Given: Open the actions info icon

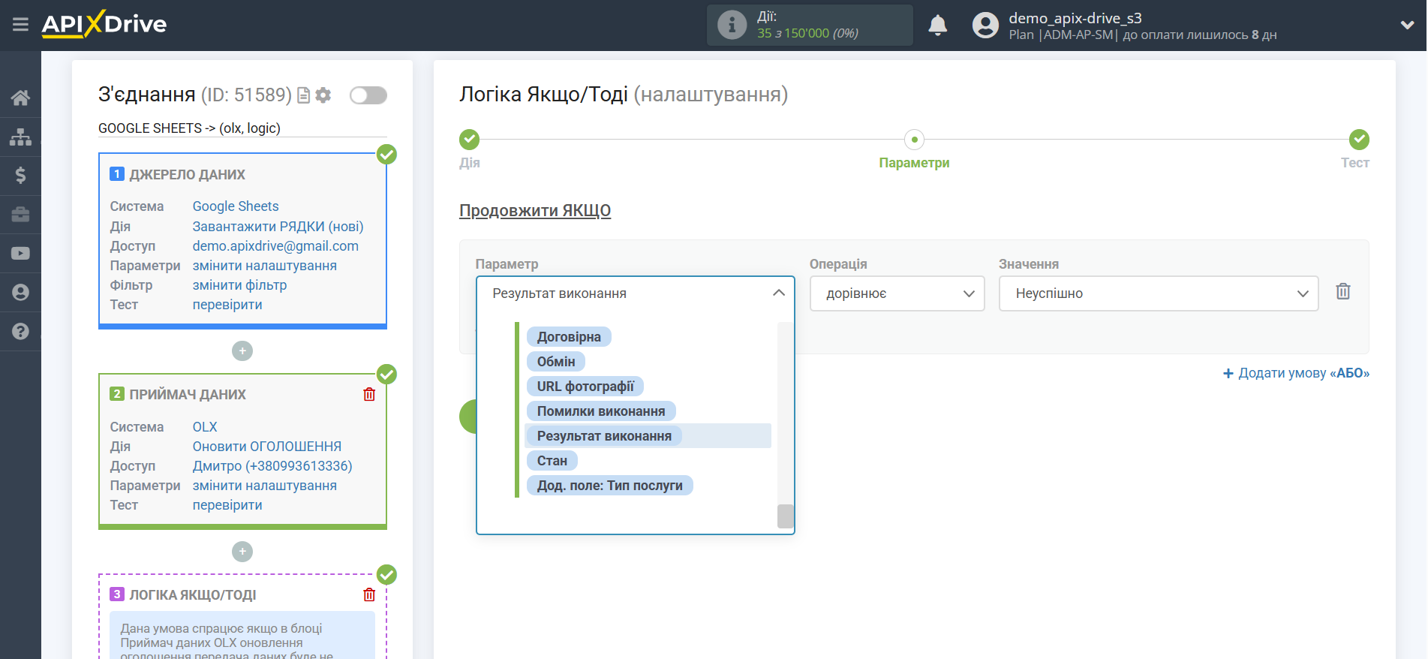Looking at the screenshot, I should point(732,25).
